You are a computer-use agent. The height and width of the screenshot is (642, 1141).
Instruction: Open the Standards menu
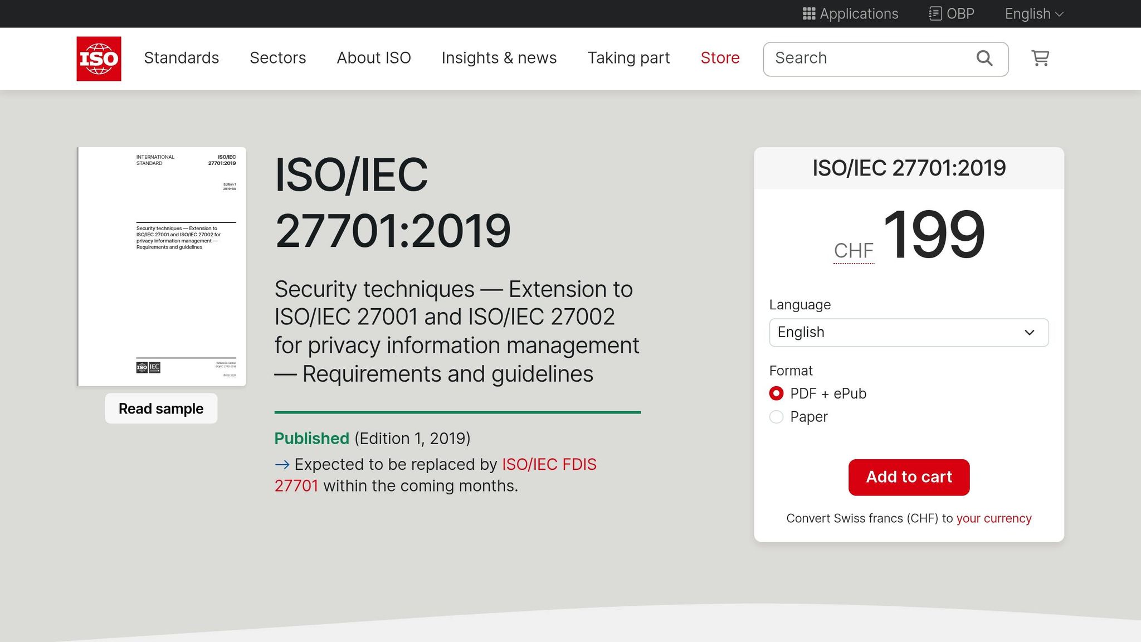pos(182,58)
